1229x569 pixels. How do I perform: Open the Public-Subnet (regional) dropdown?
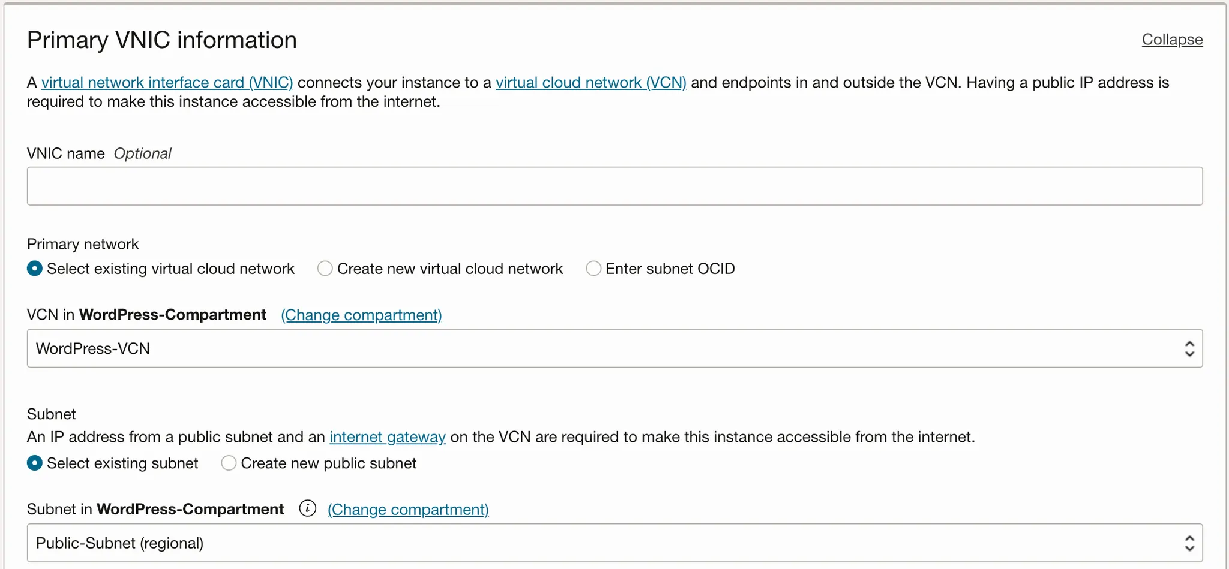[600, 543]
